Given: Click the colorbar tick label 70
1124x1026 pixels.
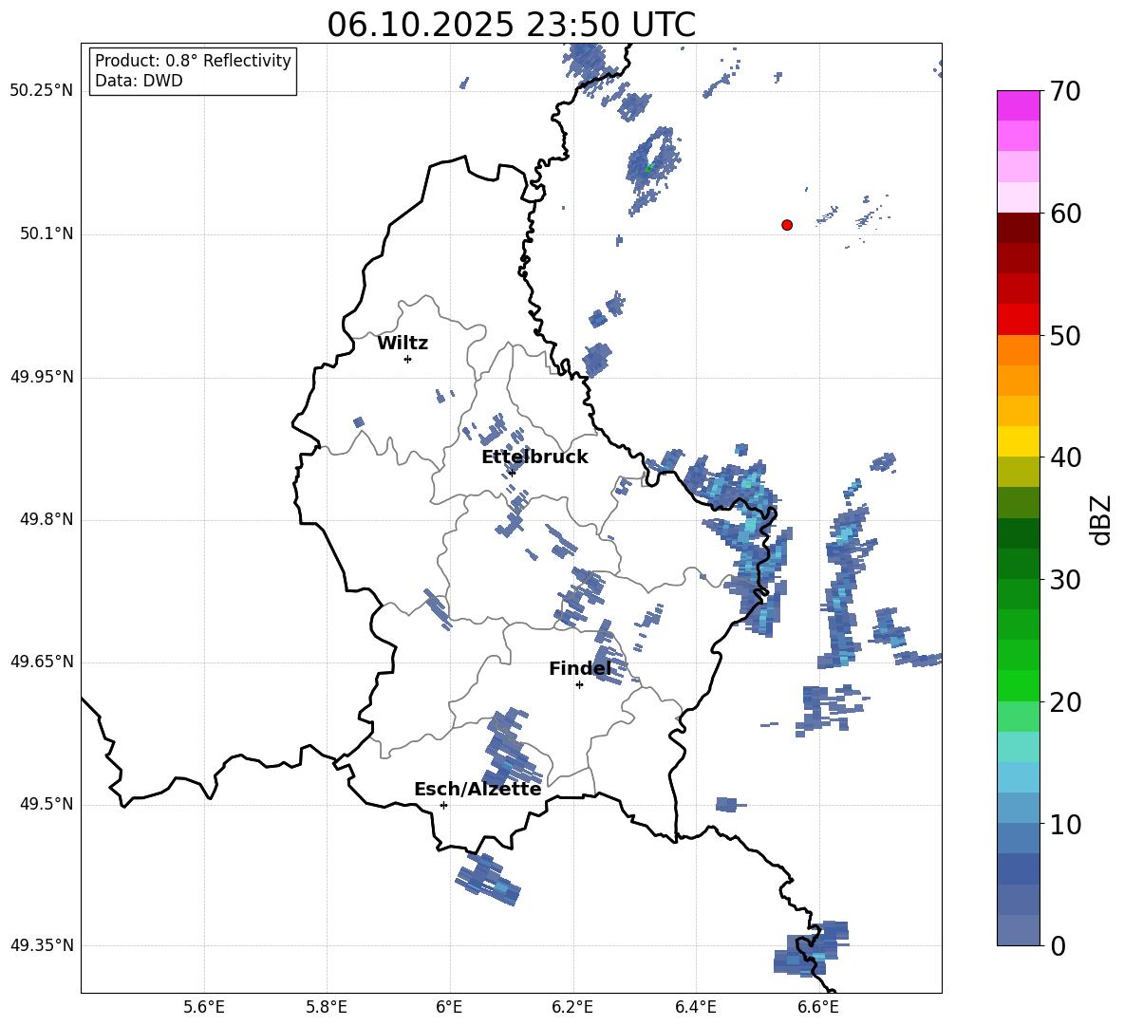Looking at the screenshot, I should [1065, 91].
